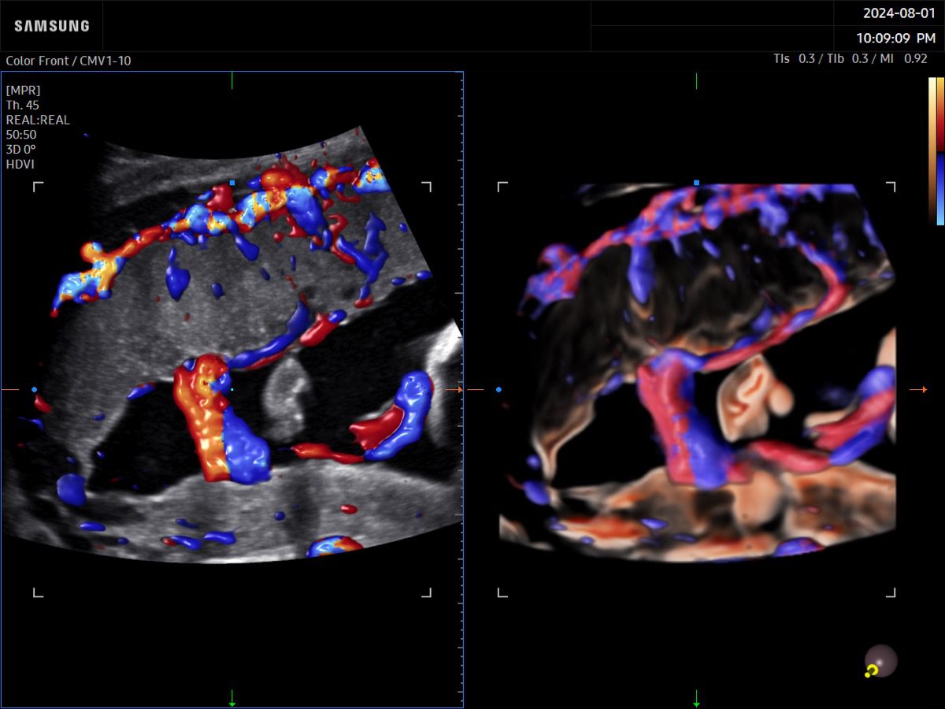Click the blue square handle atop the 3D ROI
The height and width of the screenshot is (709, 945).
(x=696, y=183)
